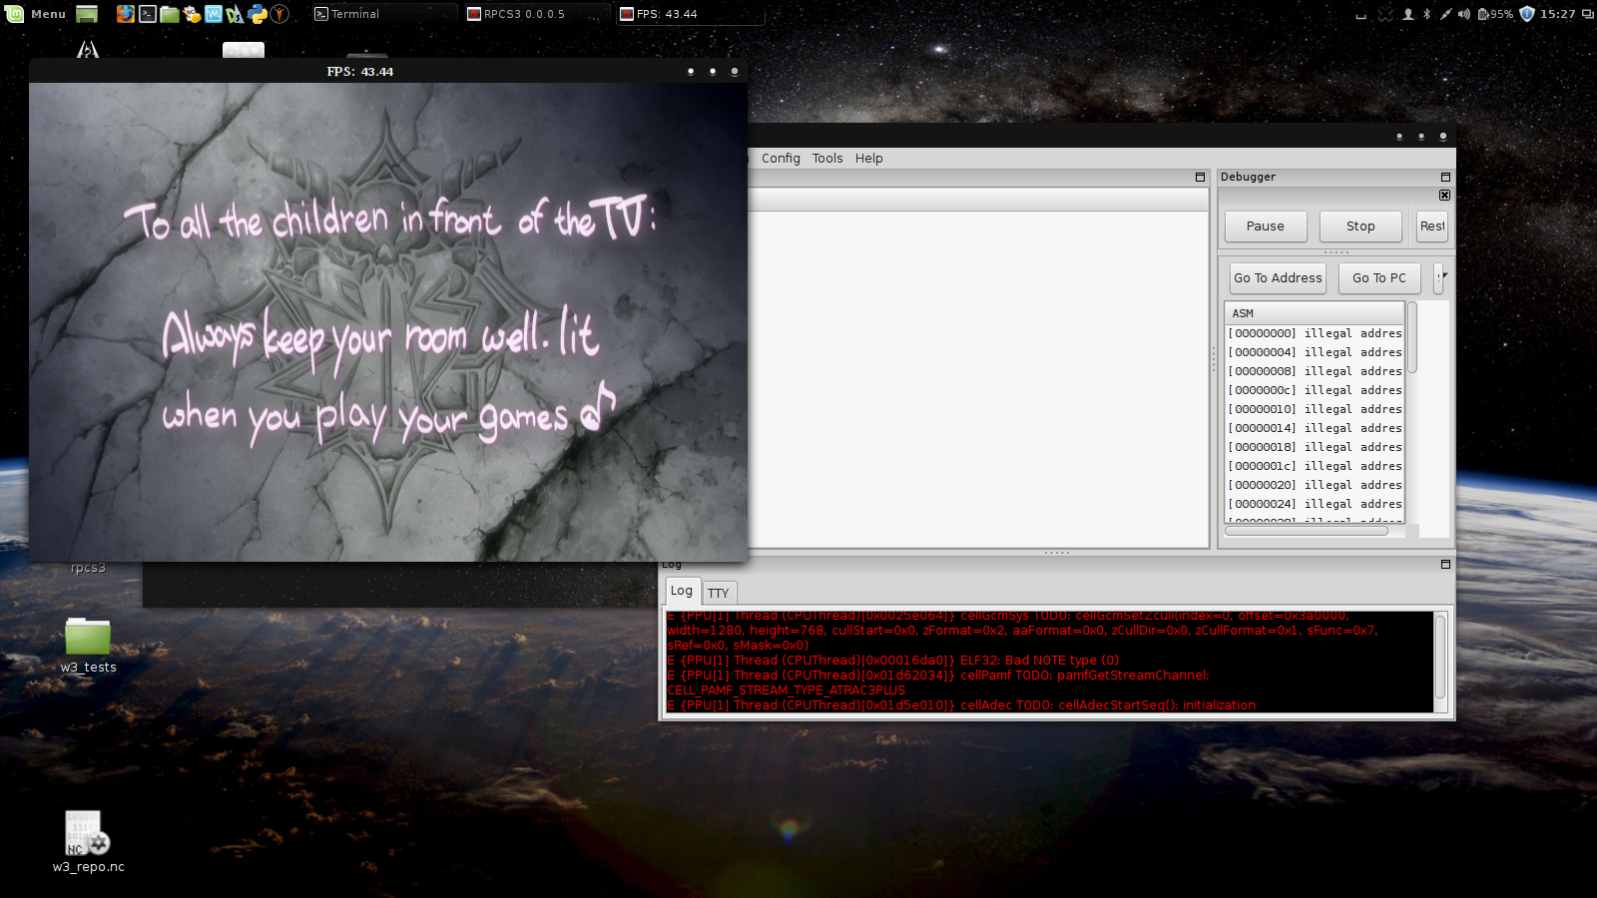Open the volume control icon
The image size is (1597, 898).
coord(1463,14)
